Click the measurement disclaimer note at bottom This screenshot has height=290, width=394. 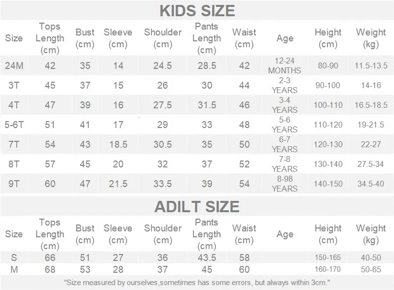click(197, 283)
